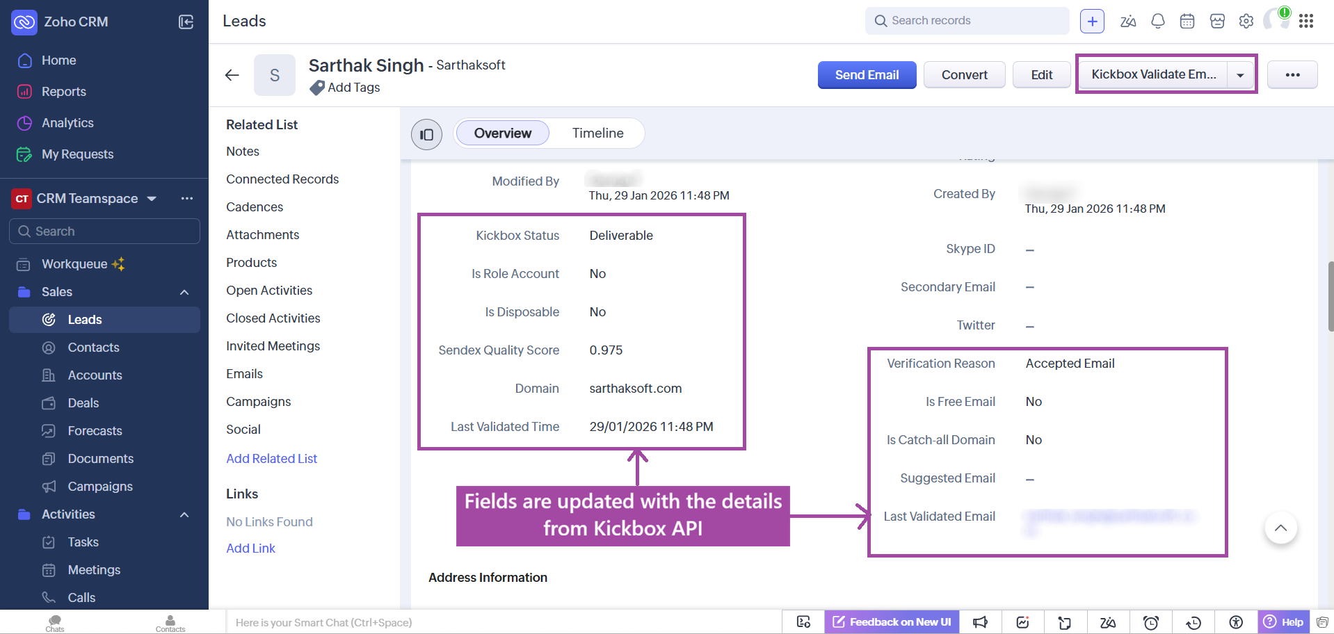This screenshot has height=634, width=1334.
Task: Open the Kickbox Validate Email dropdown arrow
Action: [x=1240, y=75]
